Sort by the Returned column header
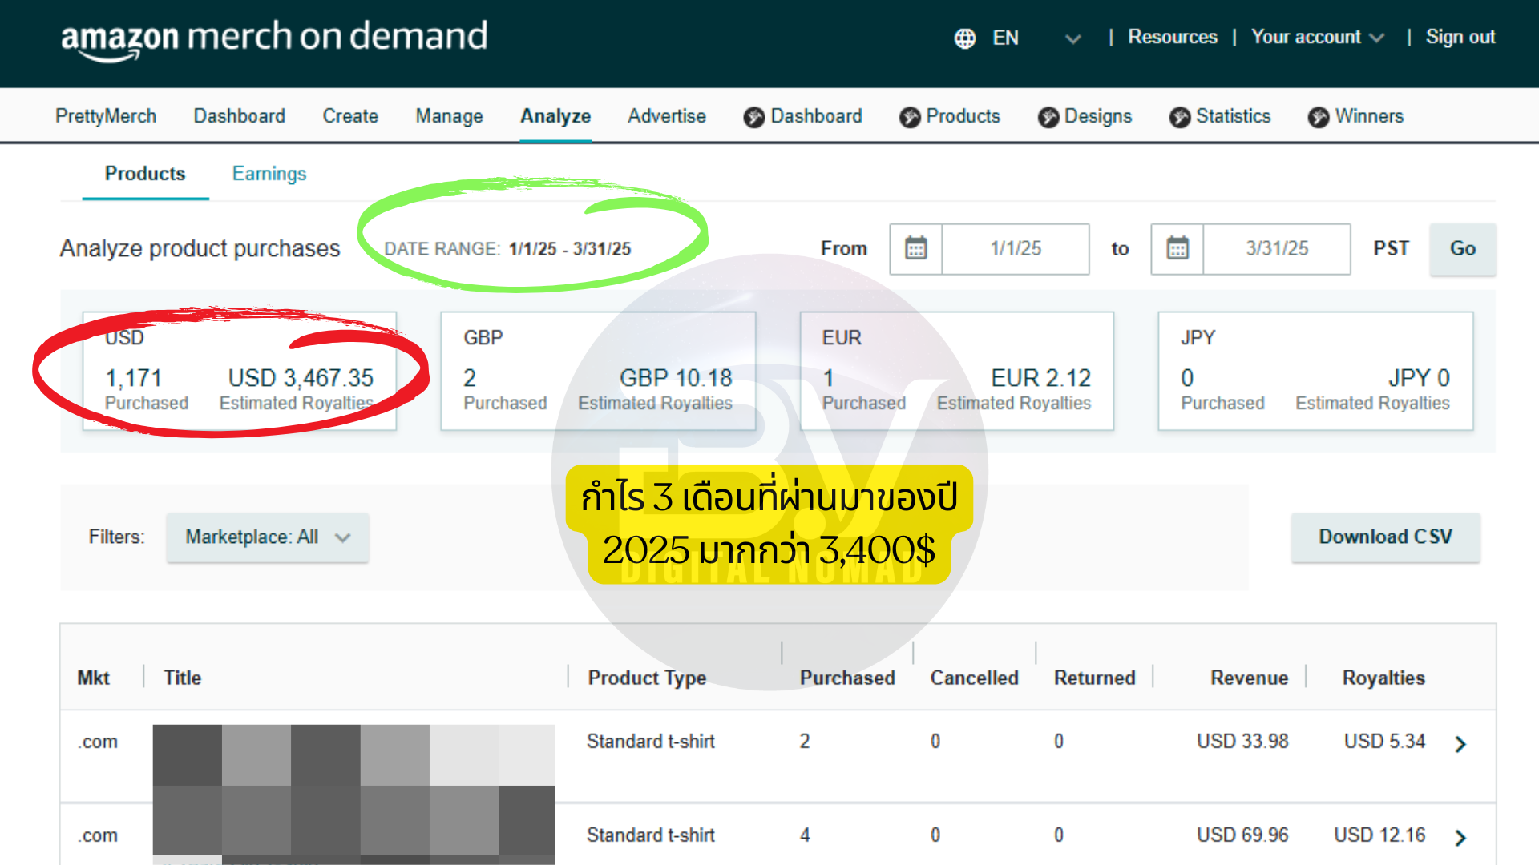This screenshot has width=1539, height=865. point(1094,678)
